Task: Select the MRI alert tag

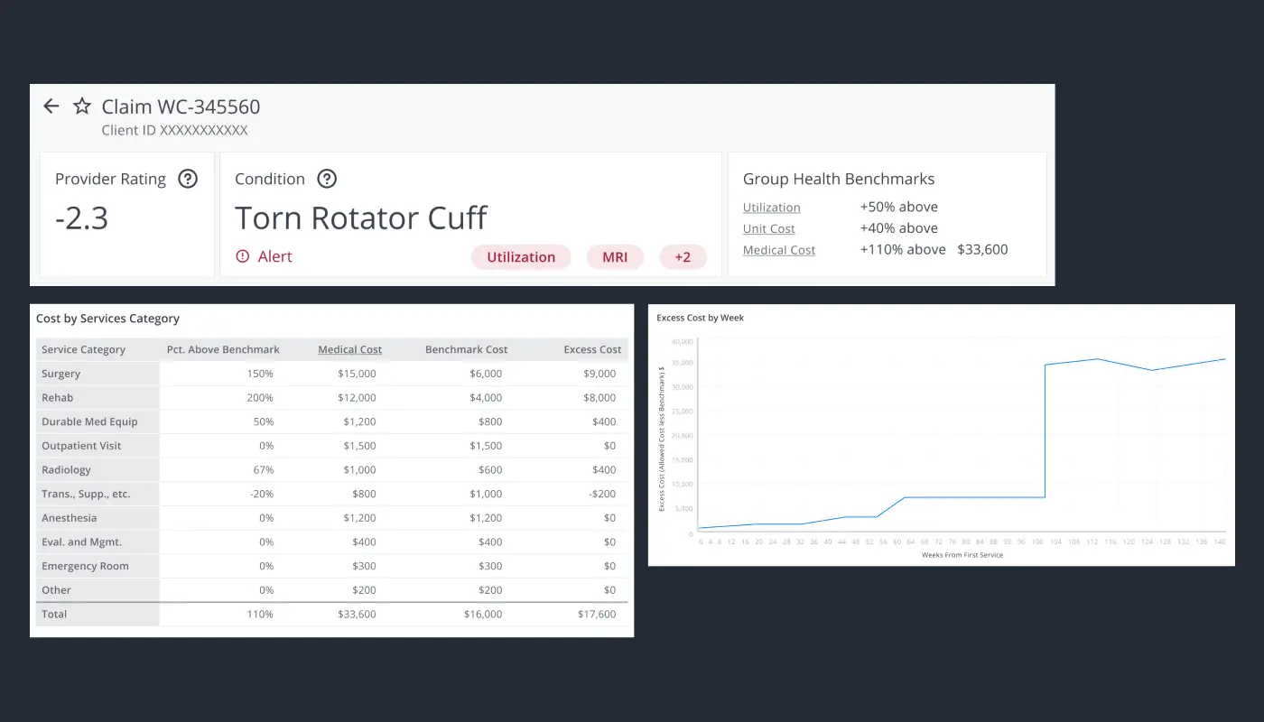Action: (x=615, y=256)
